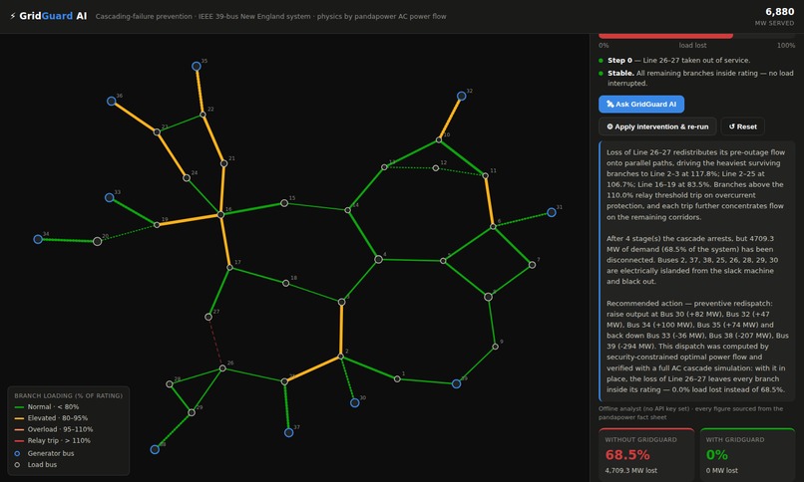Screen dimensions: 804x482
Task: Click the Ask GridGuard AI button
Action: pos(641,104)
